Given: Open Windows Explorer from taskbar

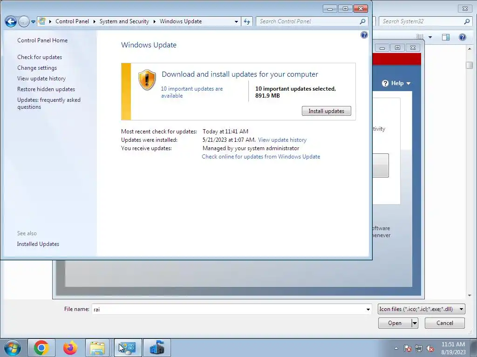Looking at the screenshot, I should tap(97, 348).
